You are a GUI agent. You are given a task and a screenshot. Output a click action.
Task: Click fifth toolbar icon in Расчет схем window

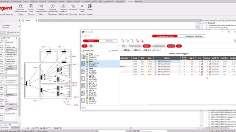tap(142, 41)
